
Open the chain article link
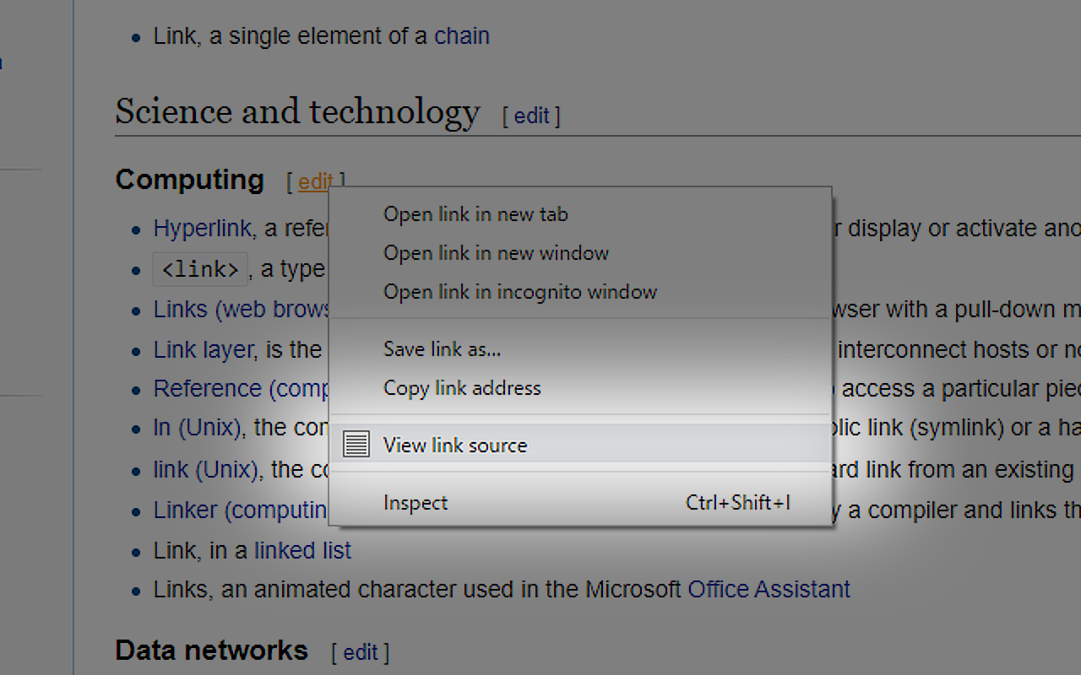(x=462, y=35)
